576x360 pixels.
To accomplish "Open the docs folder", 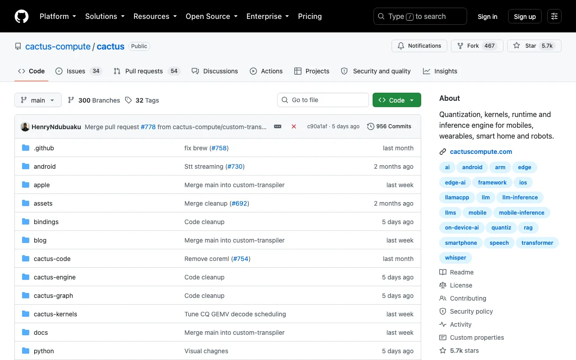I will (40, 333).
